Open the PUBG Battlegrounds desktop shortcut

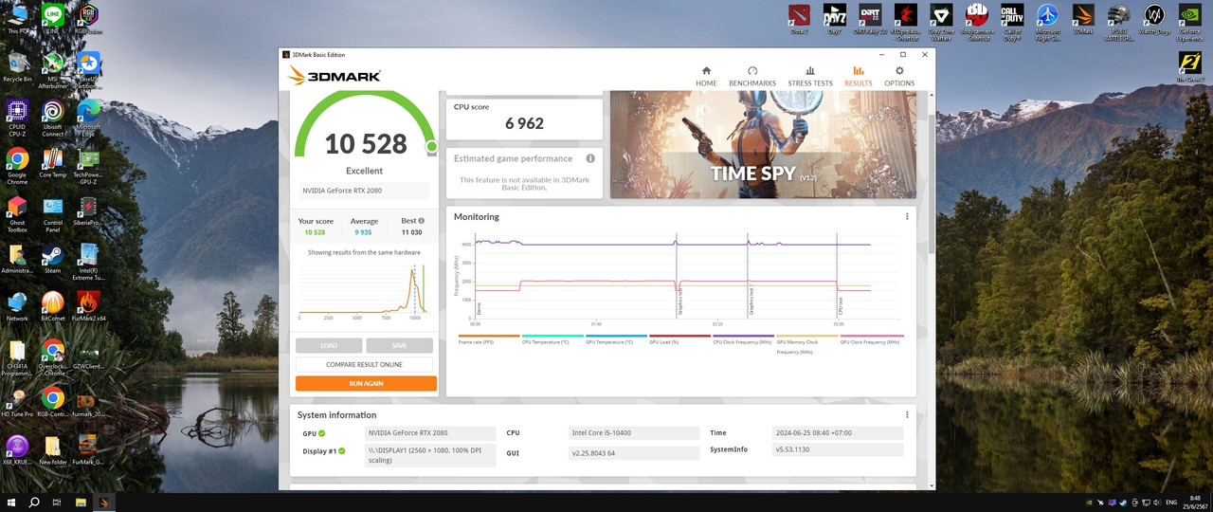1118,22
